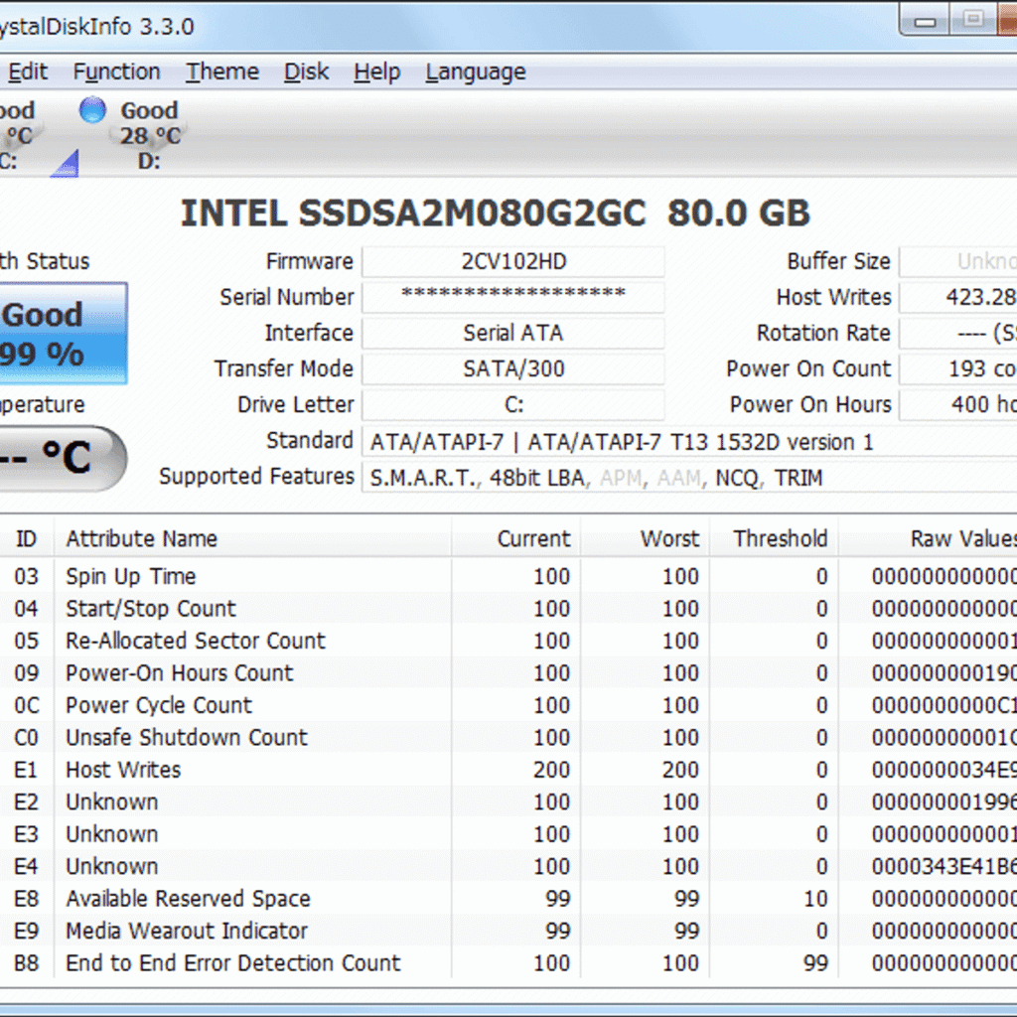Open the Disk menu
The height and width of the screenshot is (1017, 1017).
306,72
